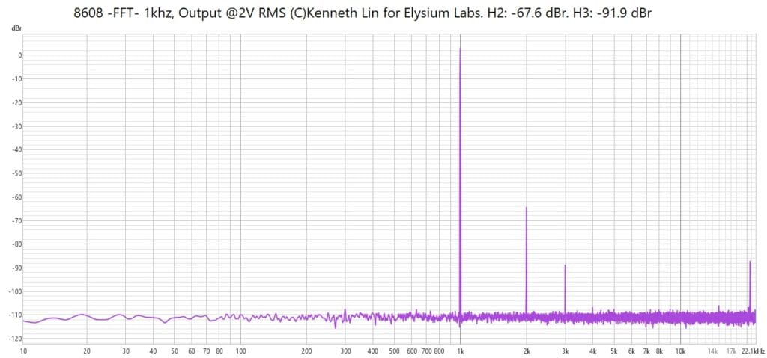This screenshot has width=767, height=358.
Task: Click the -50 label on the vertical axis
Action: [17, 173]
